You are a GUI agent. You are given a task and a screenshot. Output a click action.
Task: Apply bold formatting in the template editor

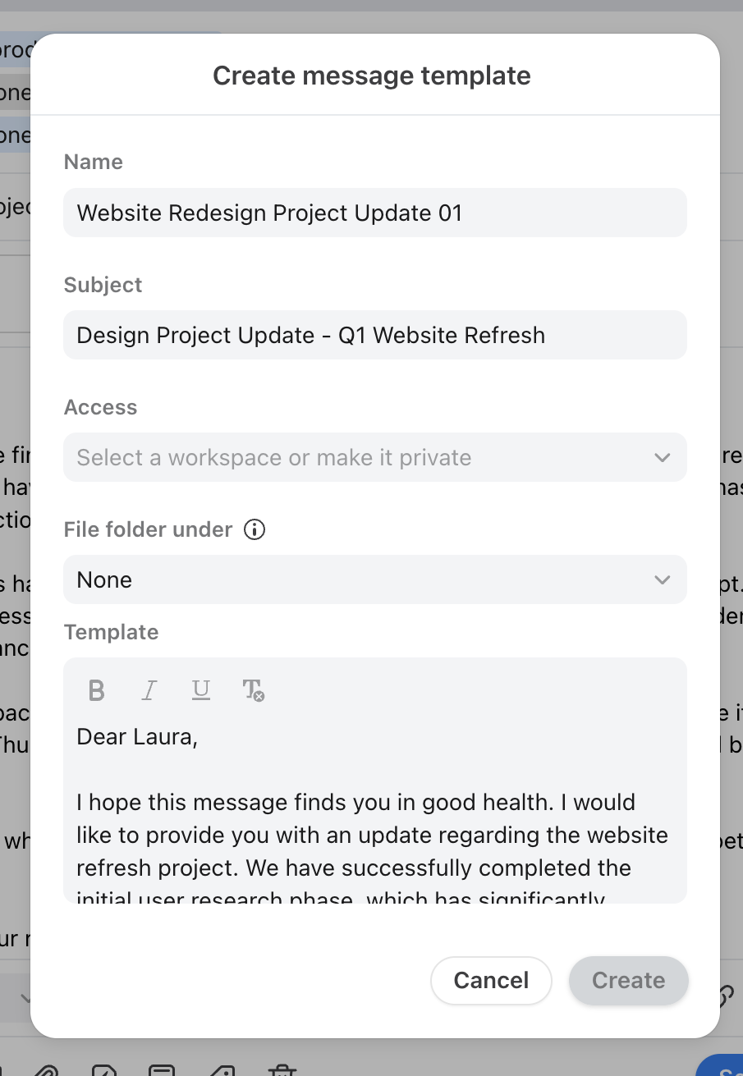[96, 690]
